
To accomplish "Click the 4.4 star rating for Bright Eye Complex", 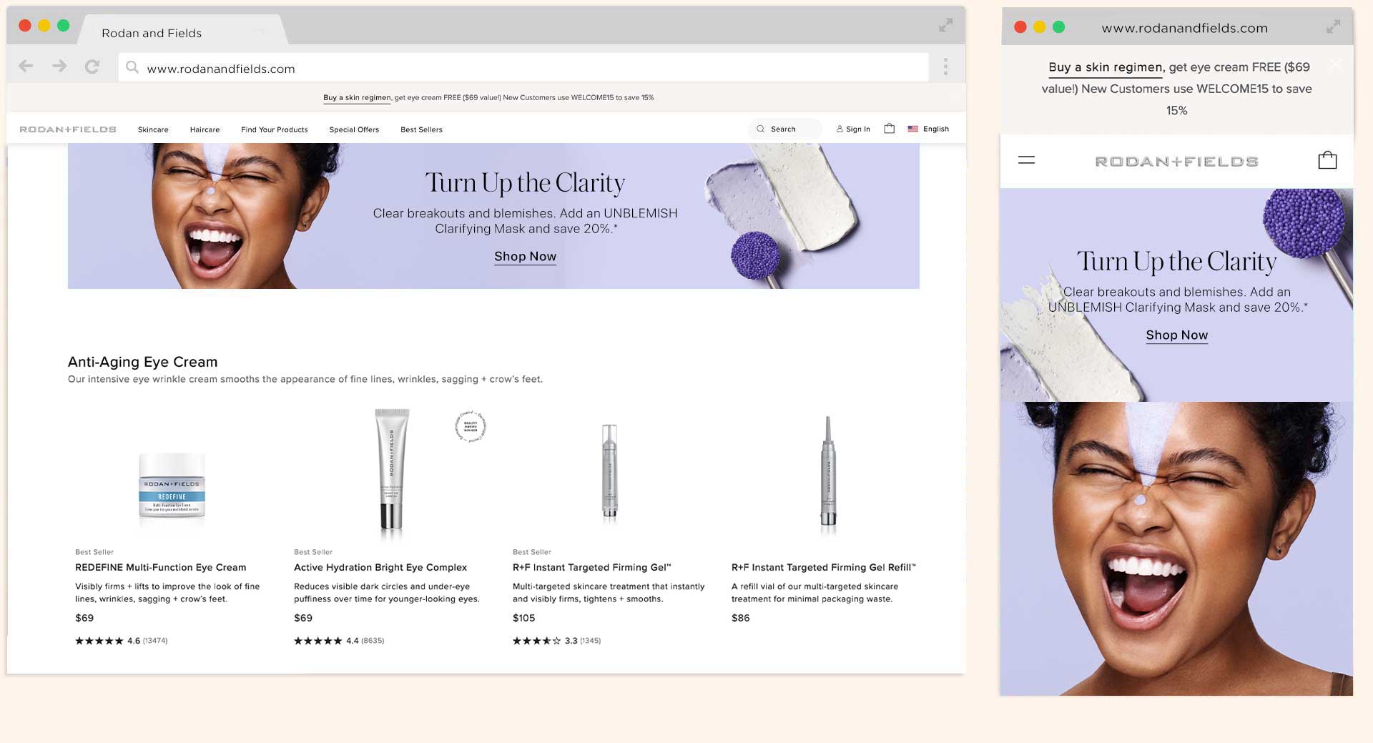I will point(339,641).
